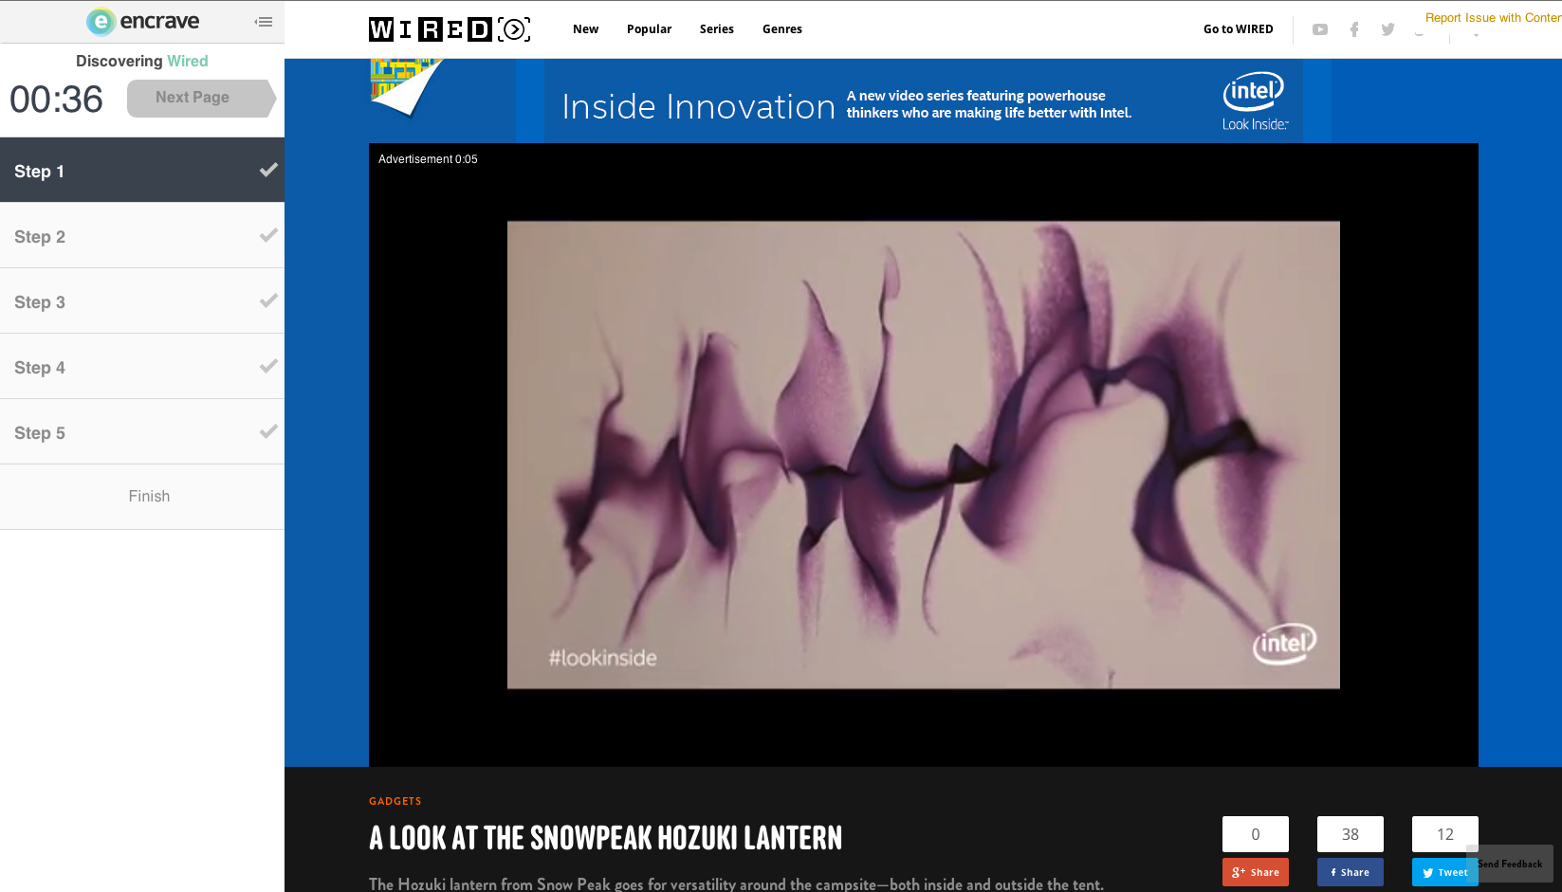Click the peeled page corner graphic
Viewport: 1562px width, 892px height.
click(405, 87)
